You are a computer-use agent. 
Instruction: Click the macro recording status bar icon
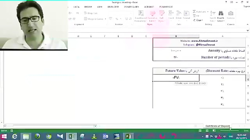(12, 131)
